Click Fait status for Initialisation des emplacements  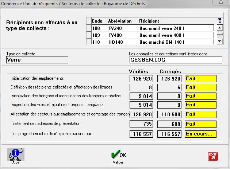(x=200, y=79)
